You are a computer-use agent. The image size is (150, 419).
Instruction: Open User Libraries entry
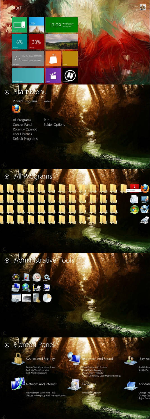22,134
